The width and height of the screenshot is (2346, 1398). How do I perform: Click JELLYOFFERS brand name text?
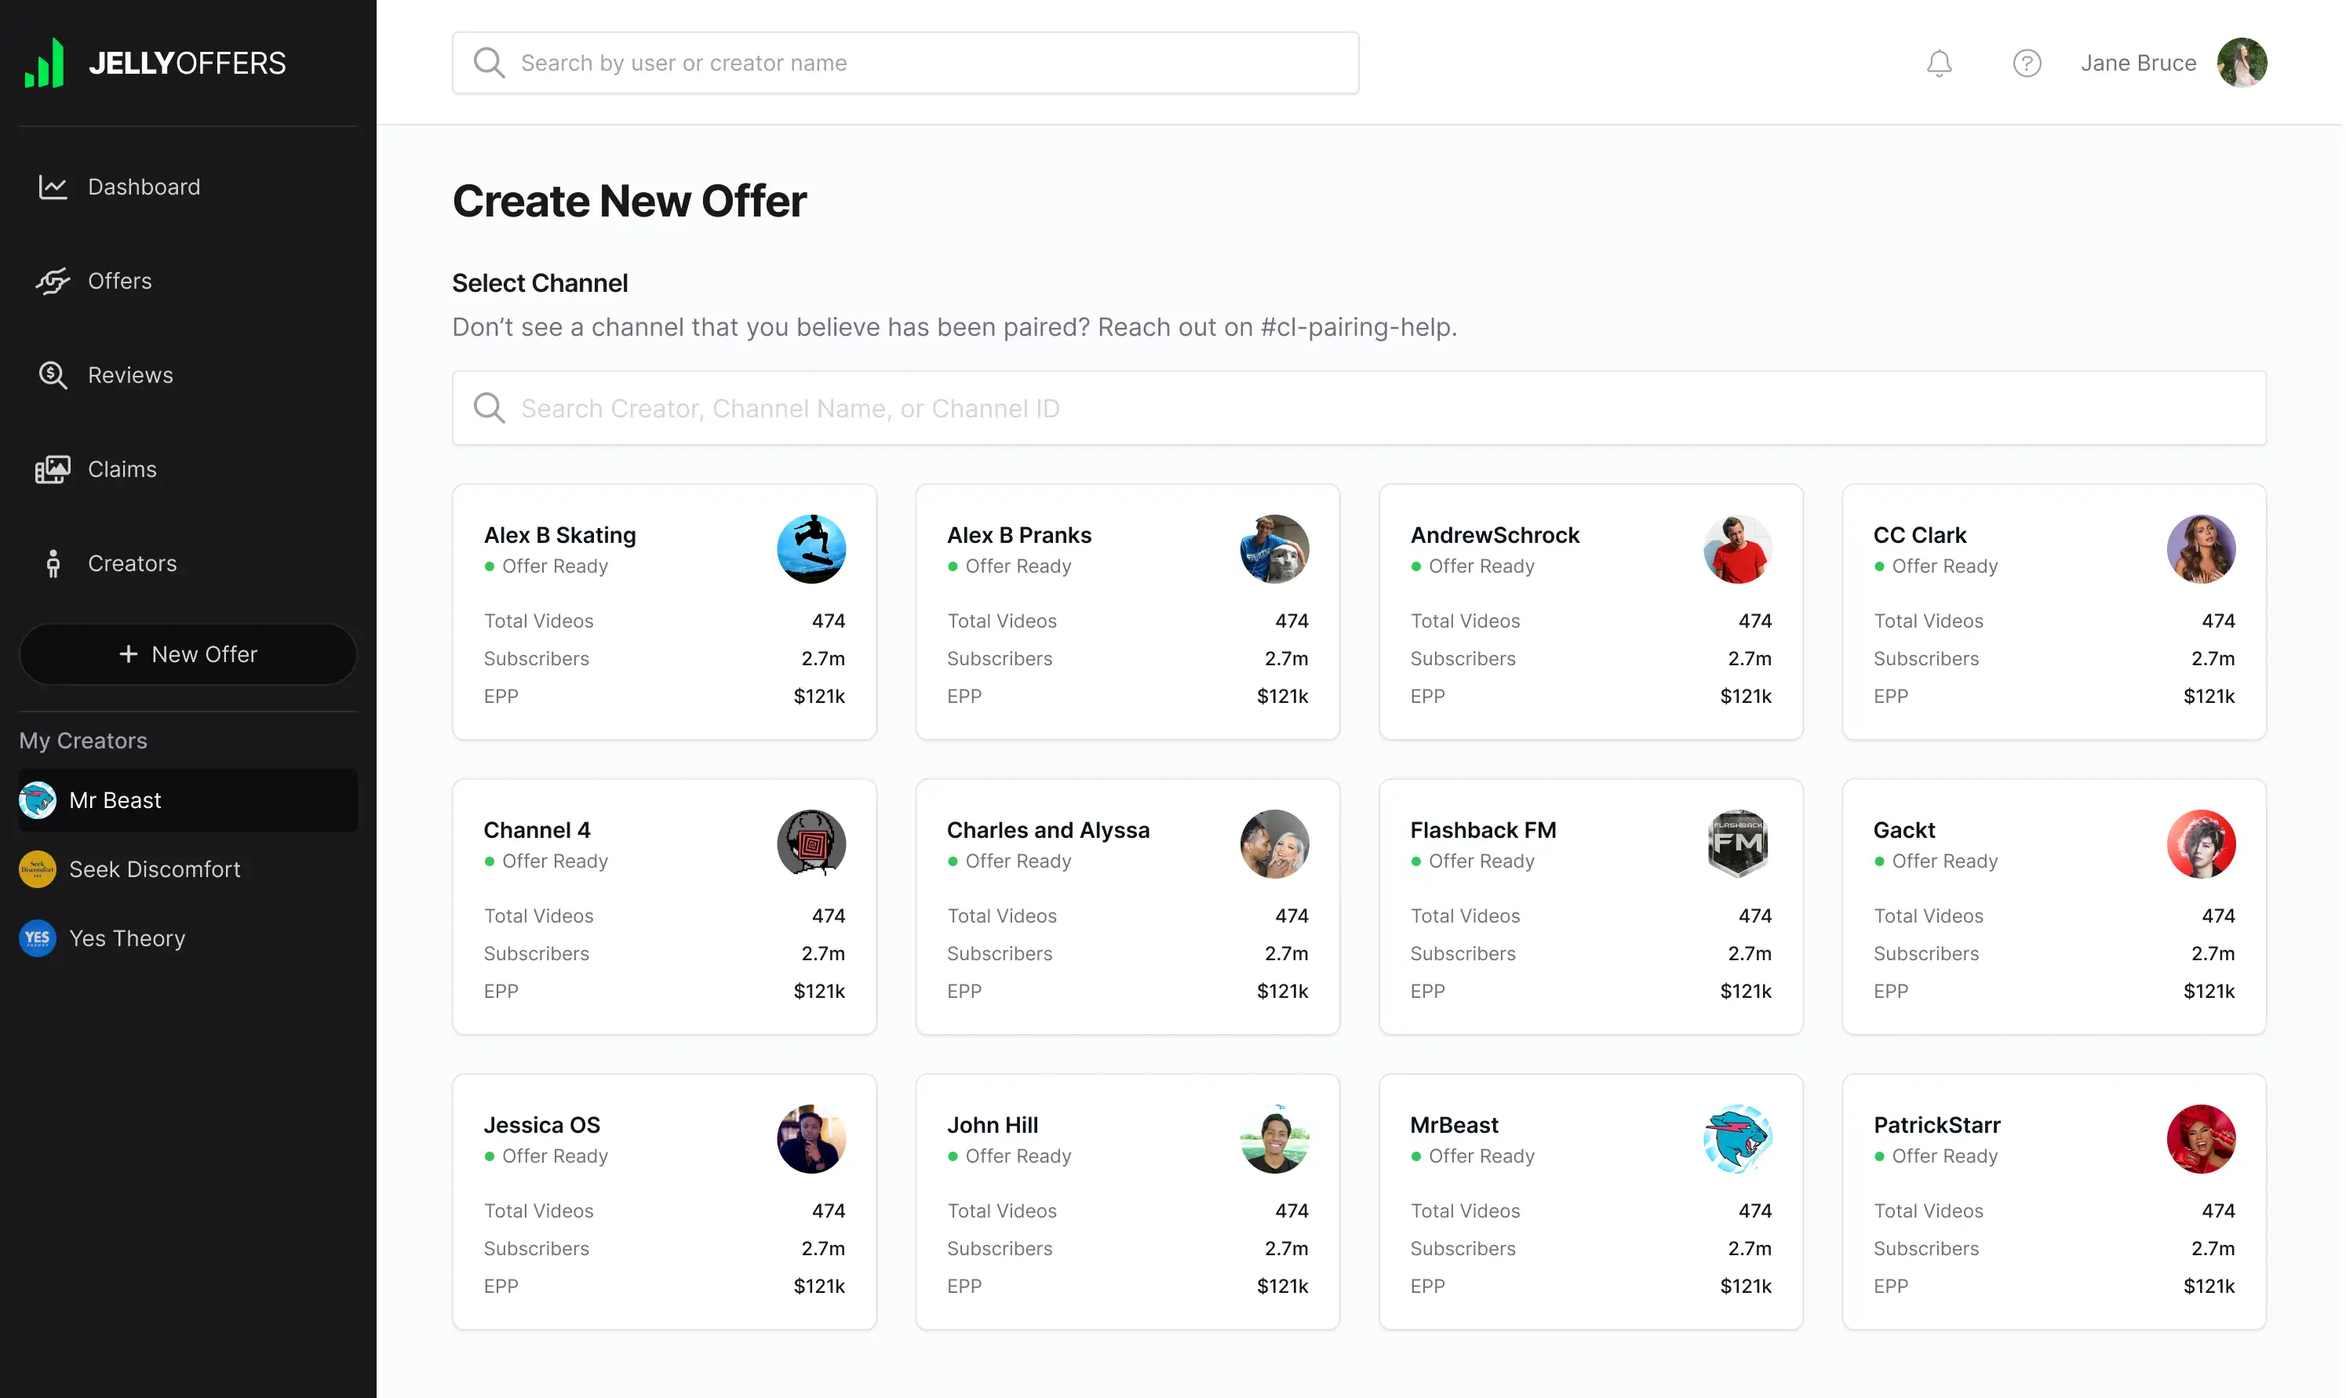tap(187, 63)
